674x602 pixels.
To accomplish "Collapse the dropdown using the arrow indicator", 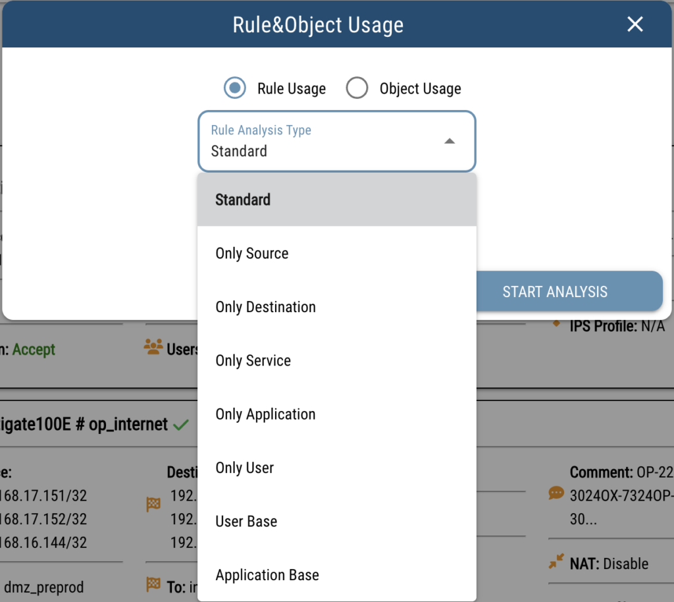I will [x=450, y=142].
